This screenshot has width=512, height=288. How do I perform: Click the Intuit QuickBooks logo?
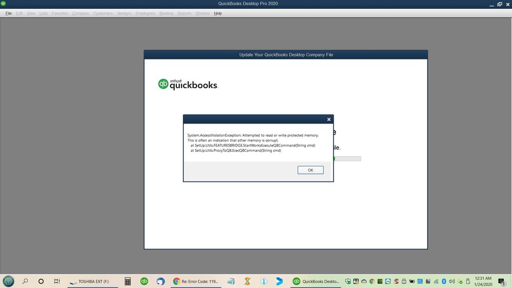[x=188, y=84]
